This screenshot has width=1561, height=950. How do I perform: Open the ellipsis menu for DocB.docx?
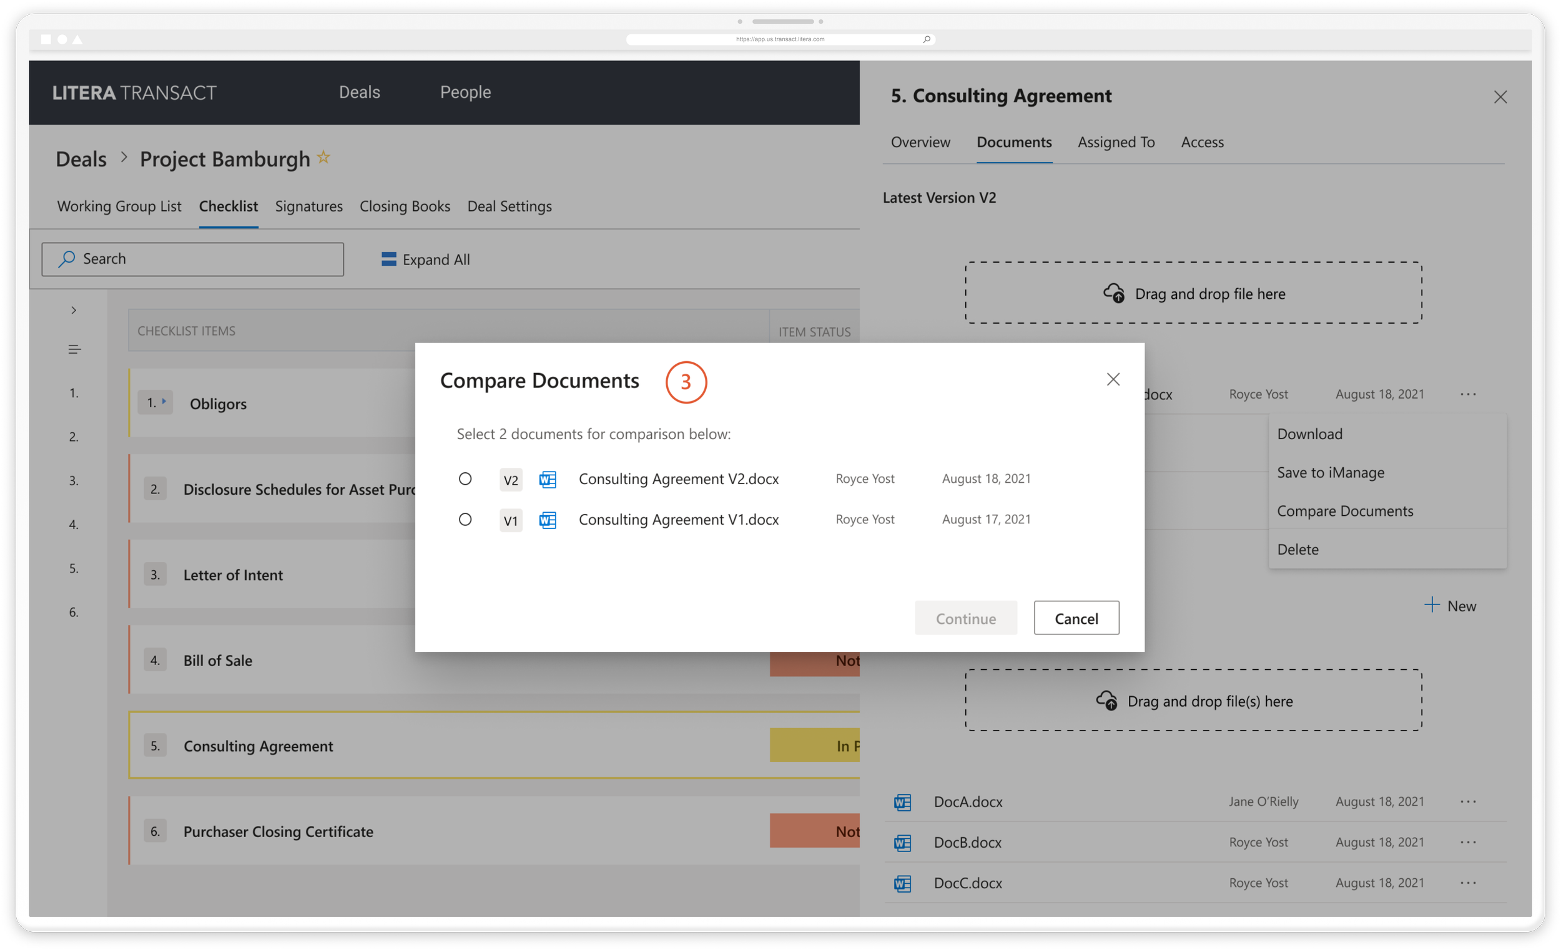point(1469,843)
